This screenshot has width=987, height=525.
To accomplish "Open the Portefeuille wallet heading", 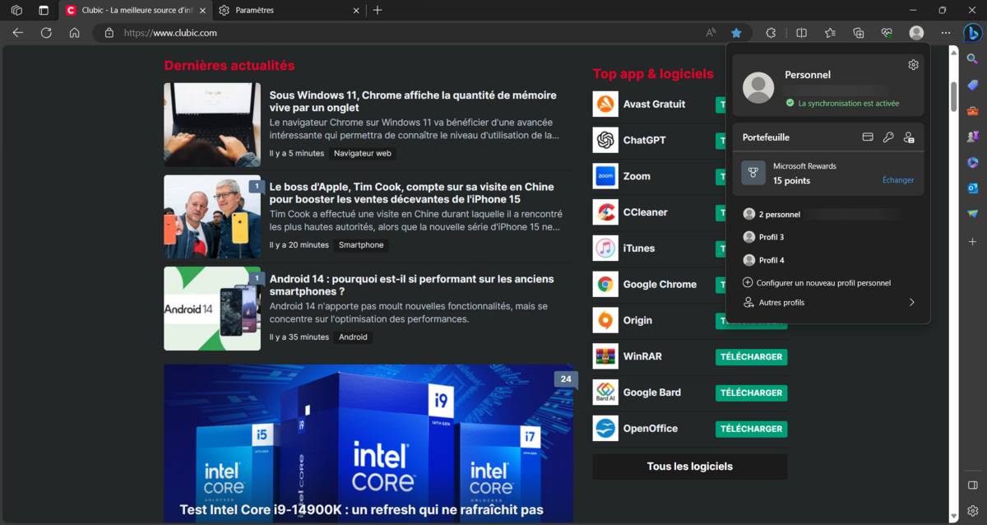I will point(766,137).
